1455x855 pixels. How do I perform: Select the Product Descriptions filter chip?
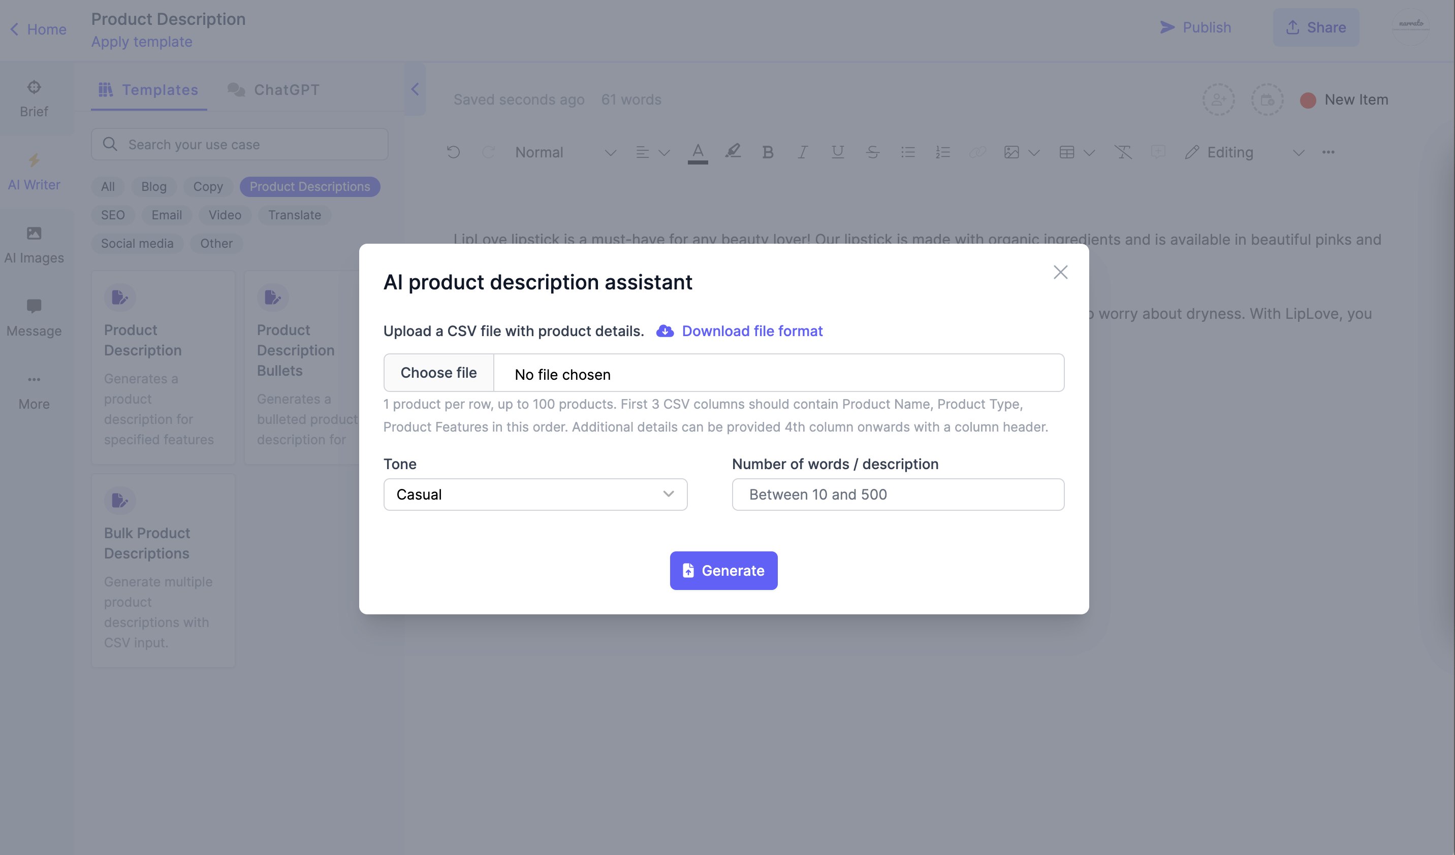pyautogui.click(x=309, y=186)
